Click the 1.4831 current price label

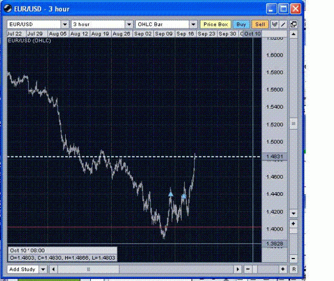click(x=274, y=156)
